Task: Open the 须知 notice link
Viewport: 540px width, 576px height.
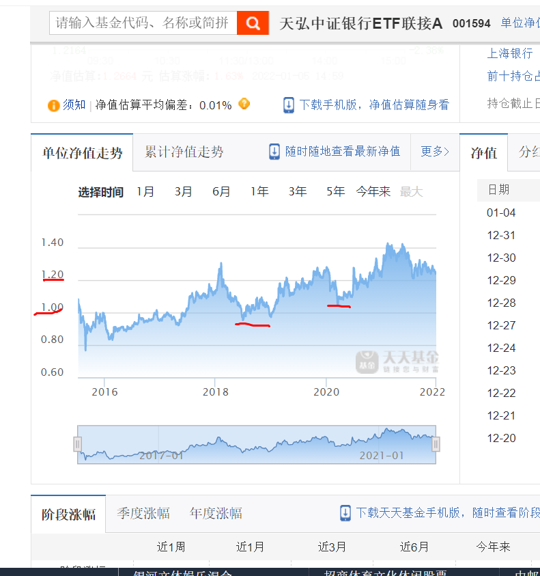Action: (x=74, y=105)
